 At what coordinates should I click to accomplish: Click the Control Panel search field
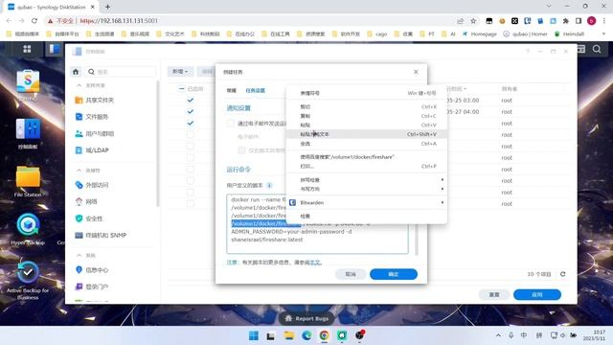coord(121,72)
